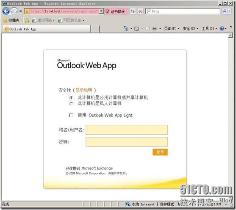This screenshot has width=236, height=210.
Task: Open the help question mark icon
Action: click(222, 28)
